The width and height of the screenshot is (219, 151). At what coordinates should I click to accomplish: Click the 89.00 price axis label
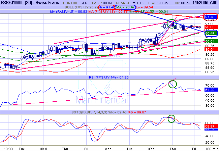tap(210, 59)
